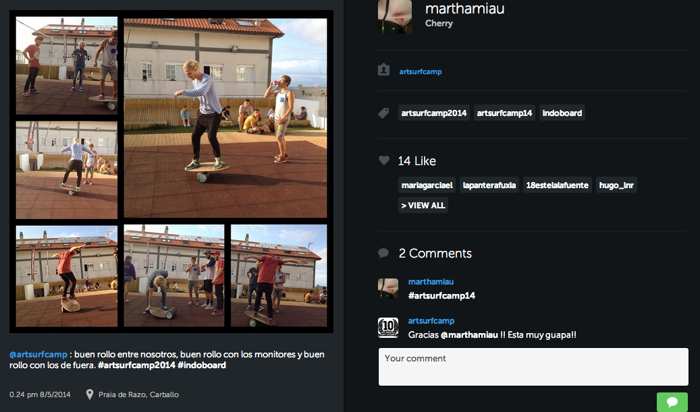The width and height of the screenshot is (700, 412).
Task: Click the heart Like icon
Action: click(x=384, y=160)
